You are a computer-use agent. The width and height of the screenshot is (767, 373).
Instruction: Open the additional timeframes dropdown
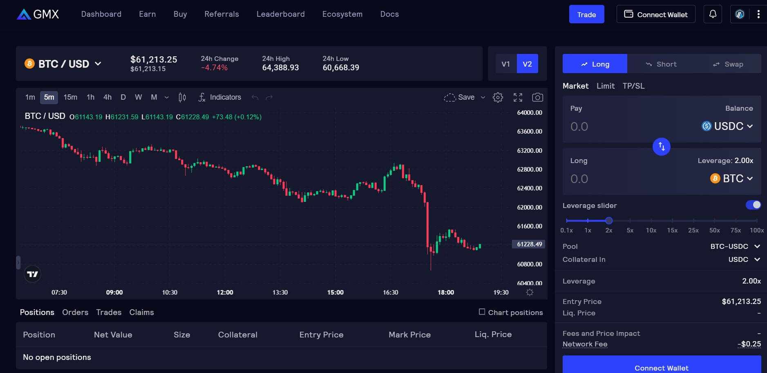pyautogui.click(x=166, y=97)
